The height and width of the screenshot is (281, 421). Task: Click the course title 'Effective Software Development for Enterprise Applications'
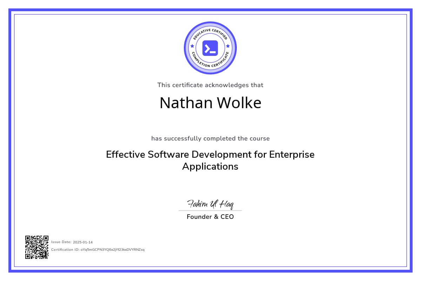coord(210,160)
